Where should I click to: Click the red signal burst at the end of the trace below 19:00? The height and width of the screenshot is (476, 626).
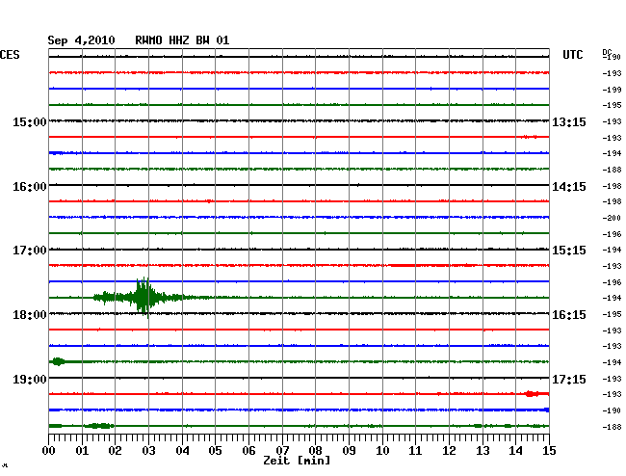point(536,394)
